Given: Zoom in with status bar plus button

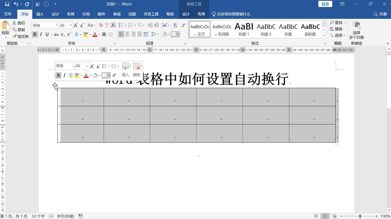Looking at the screenshot, I should tap(376, 216).
